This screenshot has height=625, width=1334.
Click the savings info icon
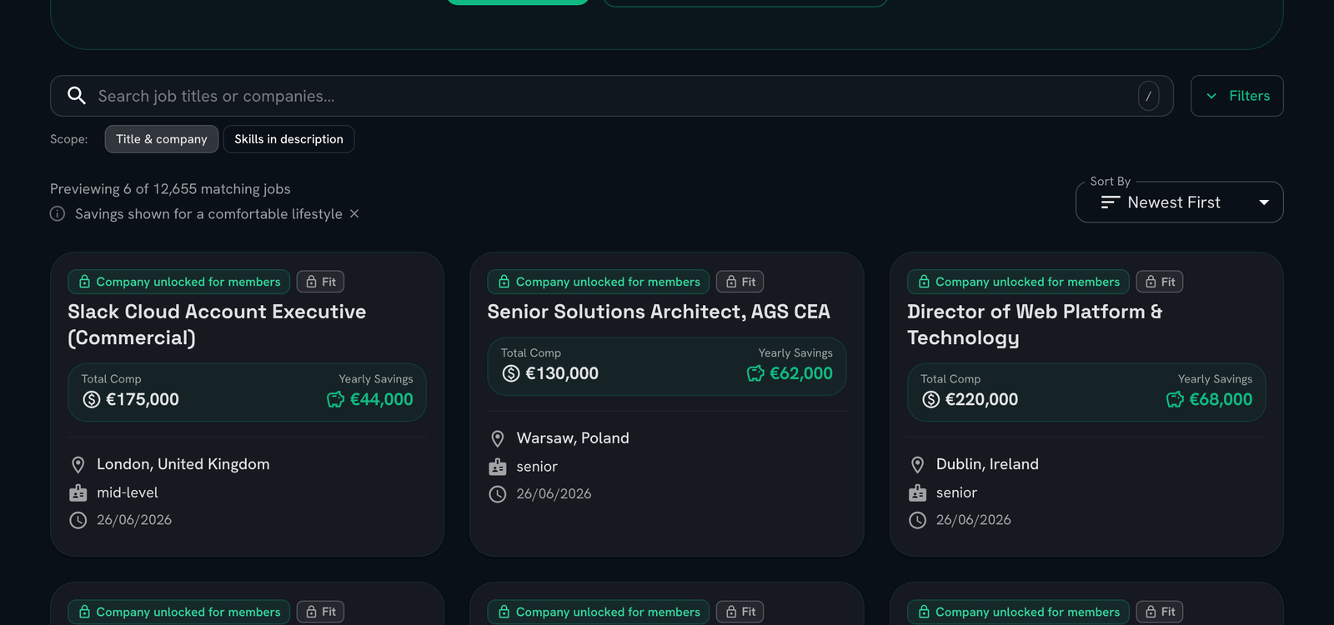pyautogui.click(x=58, y=214)
